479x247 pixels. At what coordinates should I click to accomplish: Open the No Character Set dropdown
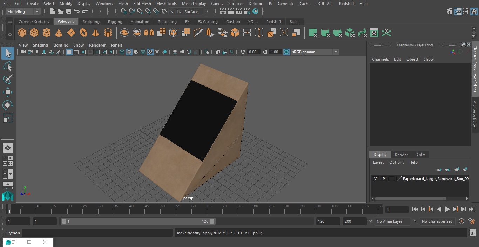tap(437, 221)
